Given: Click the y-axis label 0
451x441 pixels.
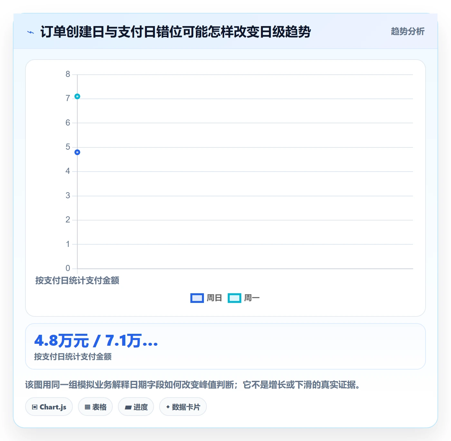Looking at the screenshot, I should [x=68, y=268].
